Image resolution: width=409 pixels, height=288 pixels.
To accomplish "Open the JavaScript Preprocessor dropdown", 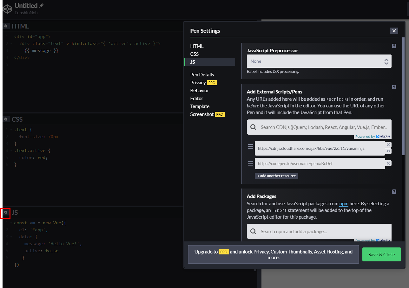I will tap(319, 61).
